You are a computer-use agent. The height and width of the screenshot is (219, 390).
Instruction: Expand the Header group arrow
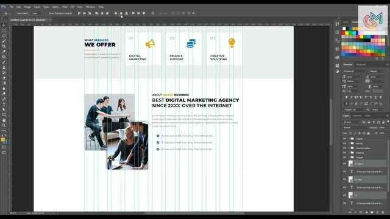(x=349, y=139)
